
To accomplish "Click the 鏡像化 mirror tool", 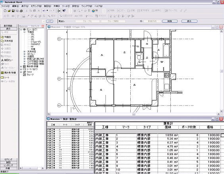I will [156, 11].
